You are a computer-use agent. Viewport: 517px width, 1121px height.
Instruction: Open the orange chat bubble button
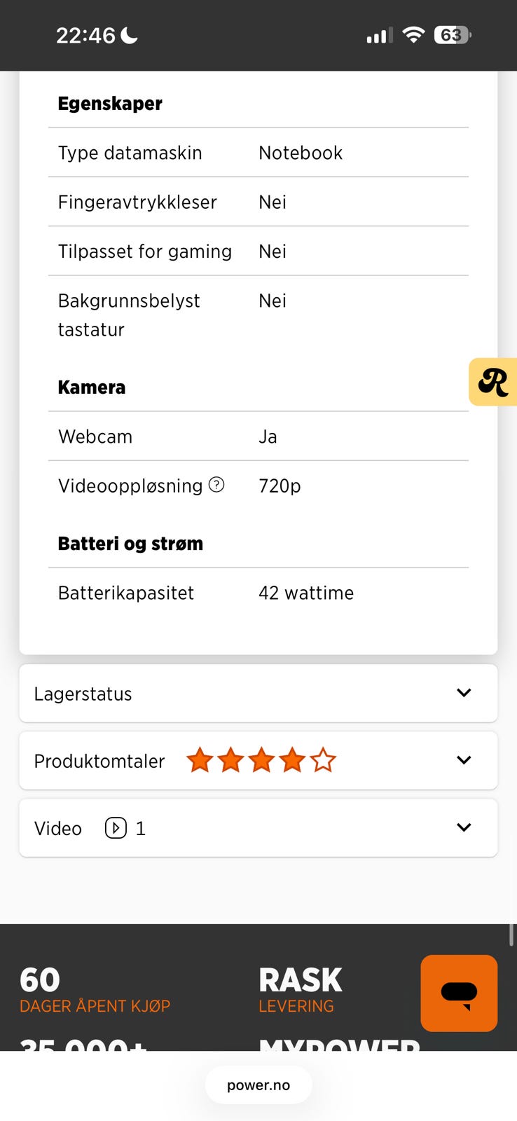[x=459, y=993]
